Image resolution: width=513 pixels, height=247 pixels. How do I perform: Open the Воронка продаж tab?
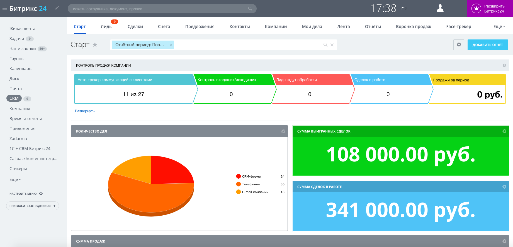pyautogui.click(x=413, y=27)
